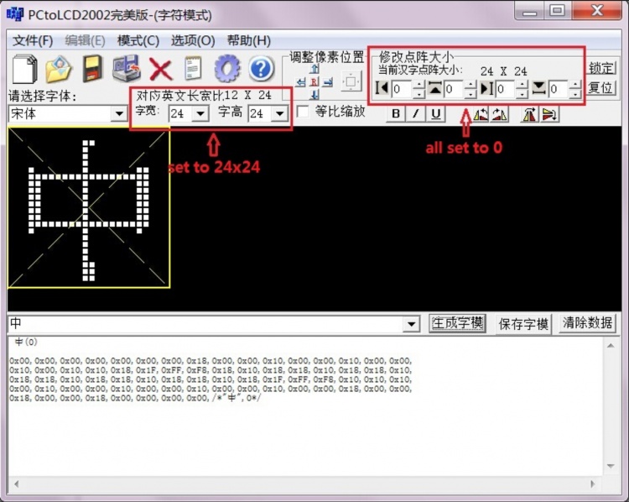Open settings with the blue gear icon
Viewport: 629px width, 502px height.
coord(227,68)
